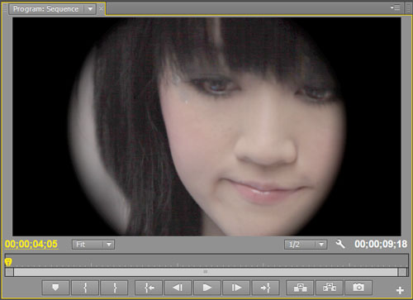Click the Add Marker button
The image size is (413, 300).
point(55,288)
